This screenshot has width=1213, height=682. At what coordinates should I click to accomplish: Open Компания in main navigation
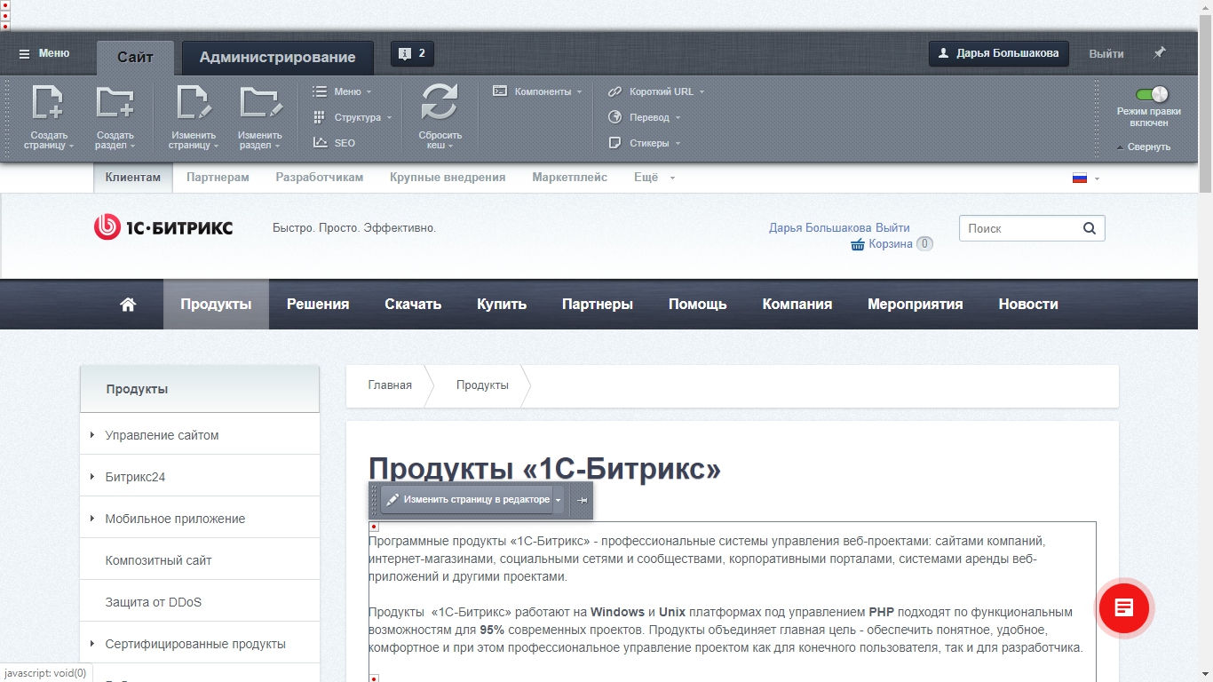tap(797, 305)
